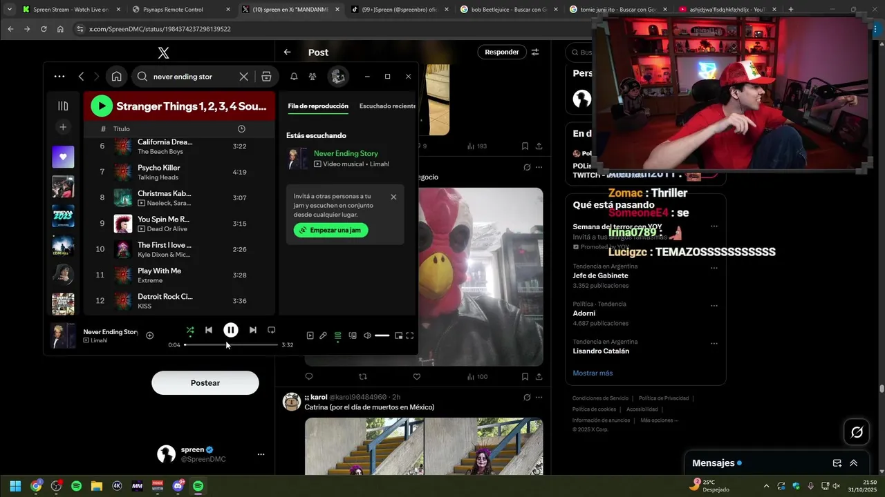This screenshot has height=497, width=885.
Task: Open Discord from taskbar
Action: point(178,486)
